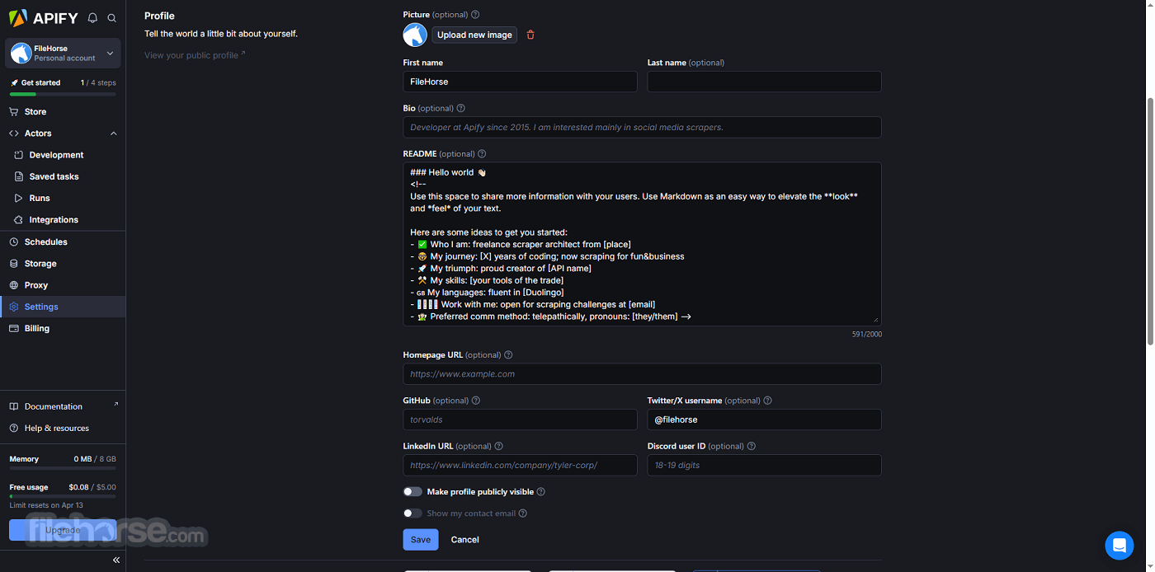Open View your public profile link
Screen dimensions: 1155x572
[195, 55]
